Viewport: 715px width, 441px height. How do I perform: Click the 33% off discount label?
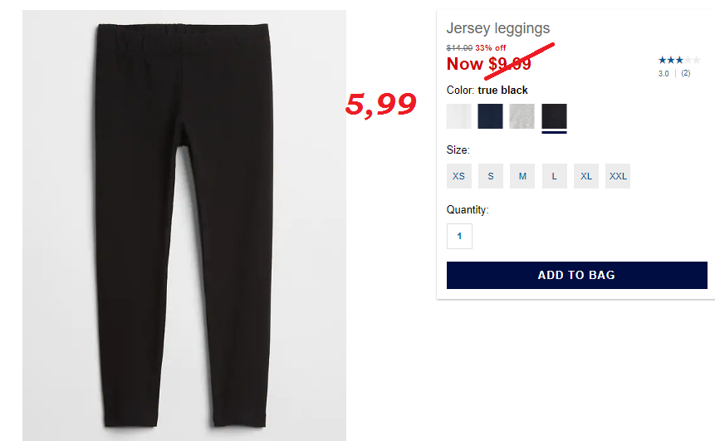point(491,48)
